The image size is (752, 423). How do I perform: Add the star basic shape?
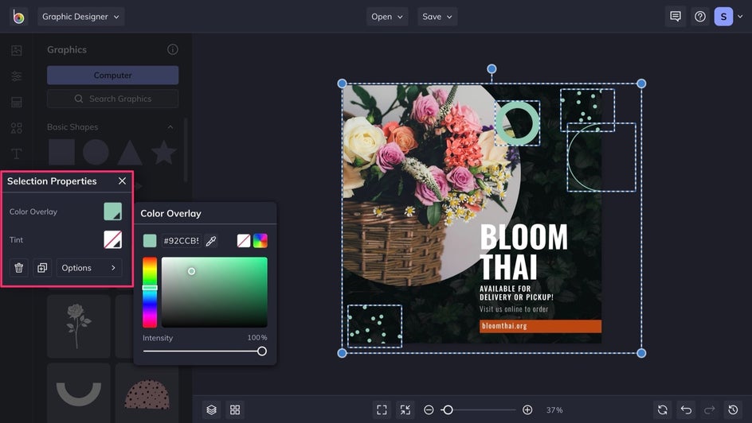163,152
